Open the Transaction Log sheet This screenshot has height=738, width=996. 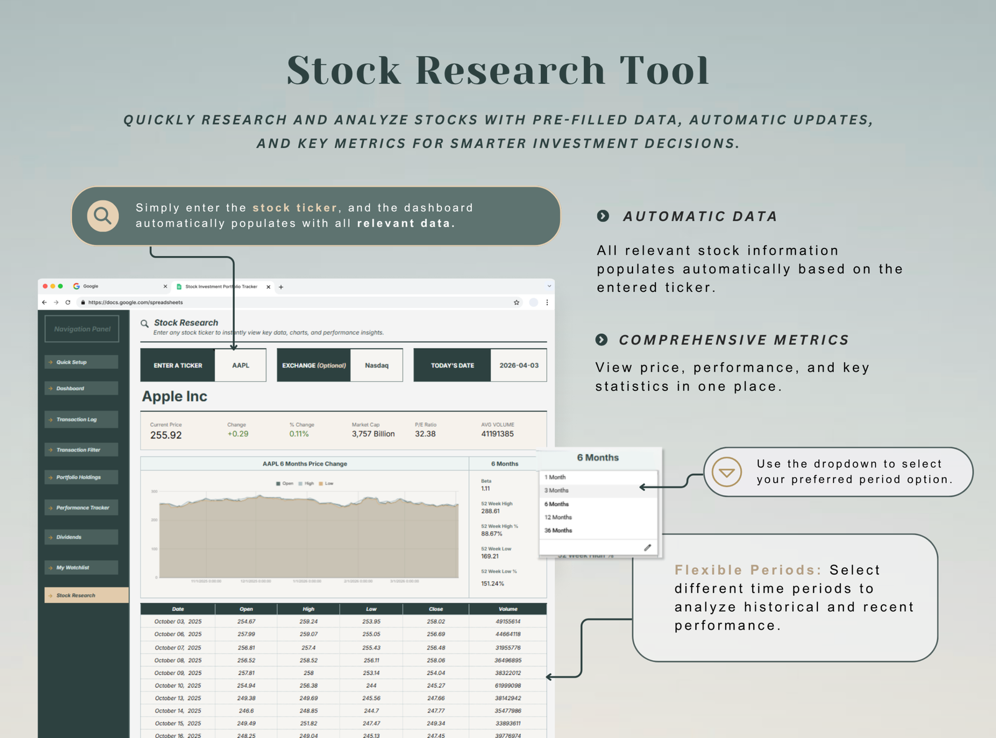click(81, 419)
